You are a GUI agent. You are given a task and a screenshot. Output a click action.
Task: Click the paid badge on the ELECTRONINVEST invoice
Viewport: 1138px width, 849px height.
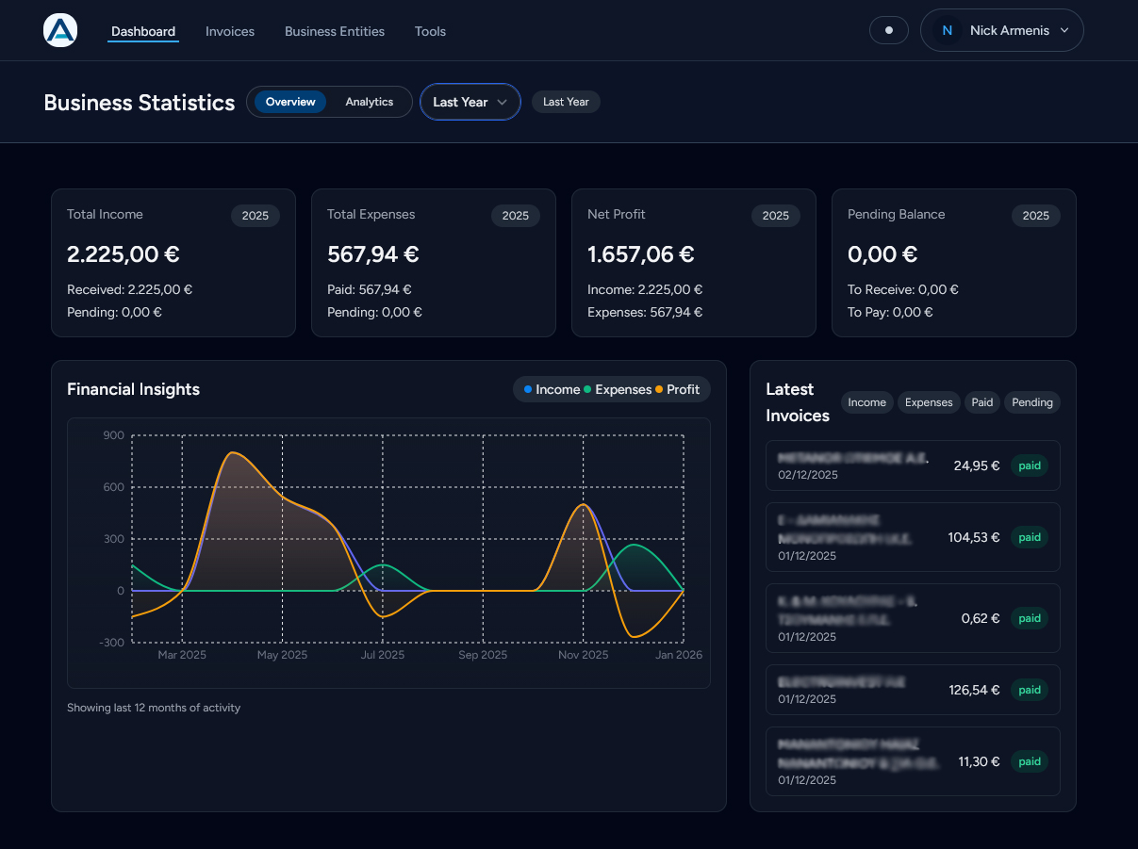[x=1029, y=690]
